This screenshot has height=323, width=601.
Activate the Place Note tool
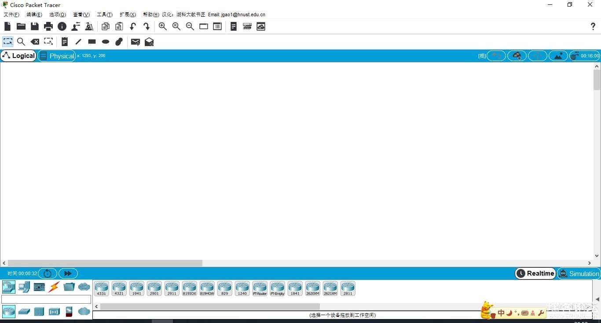pyautogui.click(x=65, y=42)
